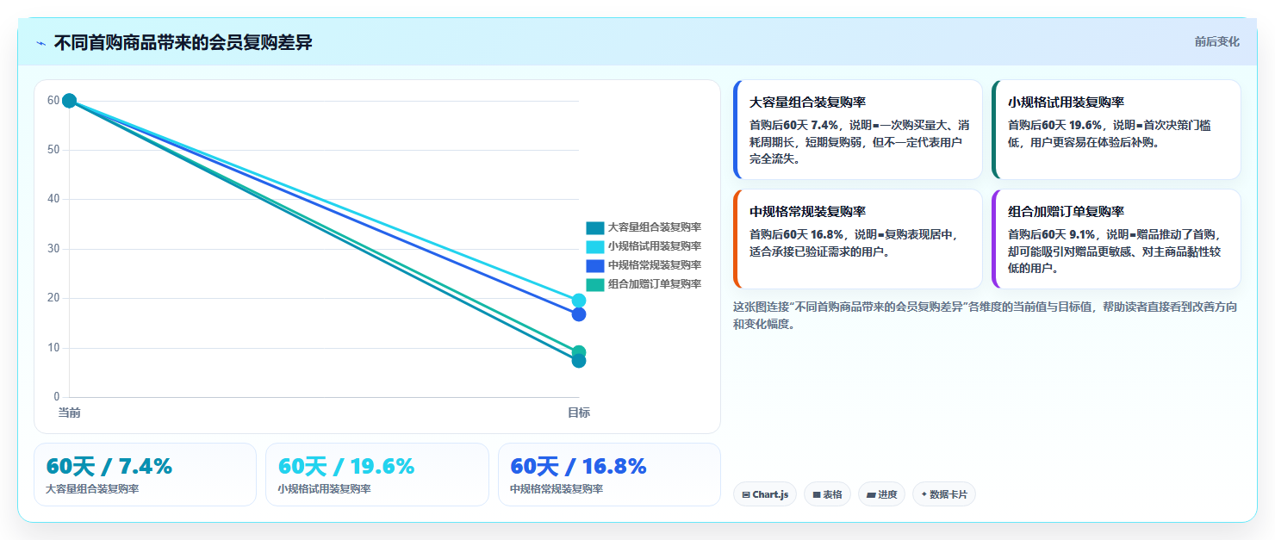Click the 60天 / 19.6% stat card
The height and width of the screenshot is (540, 1275).
377,475
